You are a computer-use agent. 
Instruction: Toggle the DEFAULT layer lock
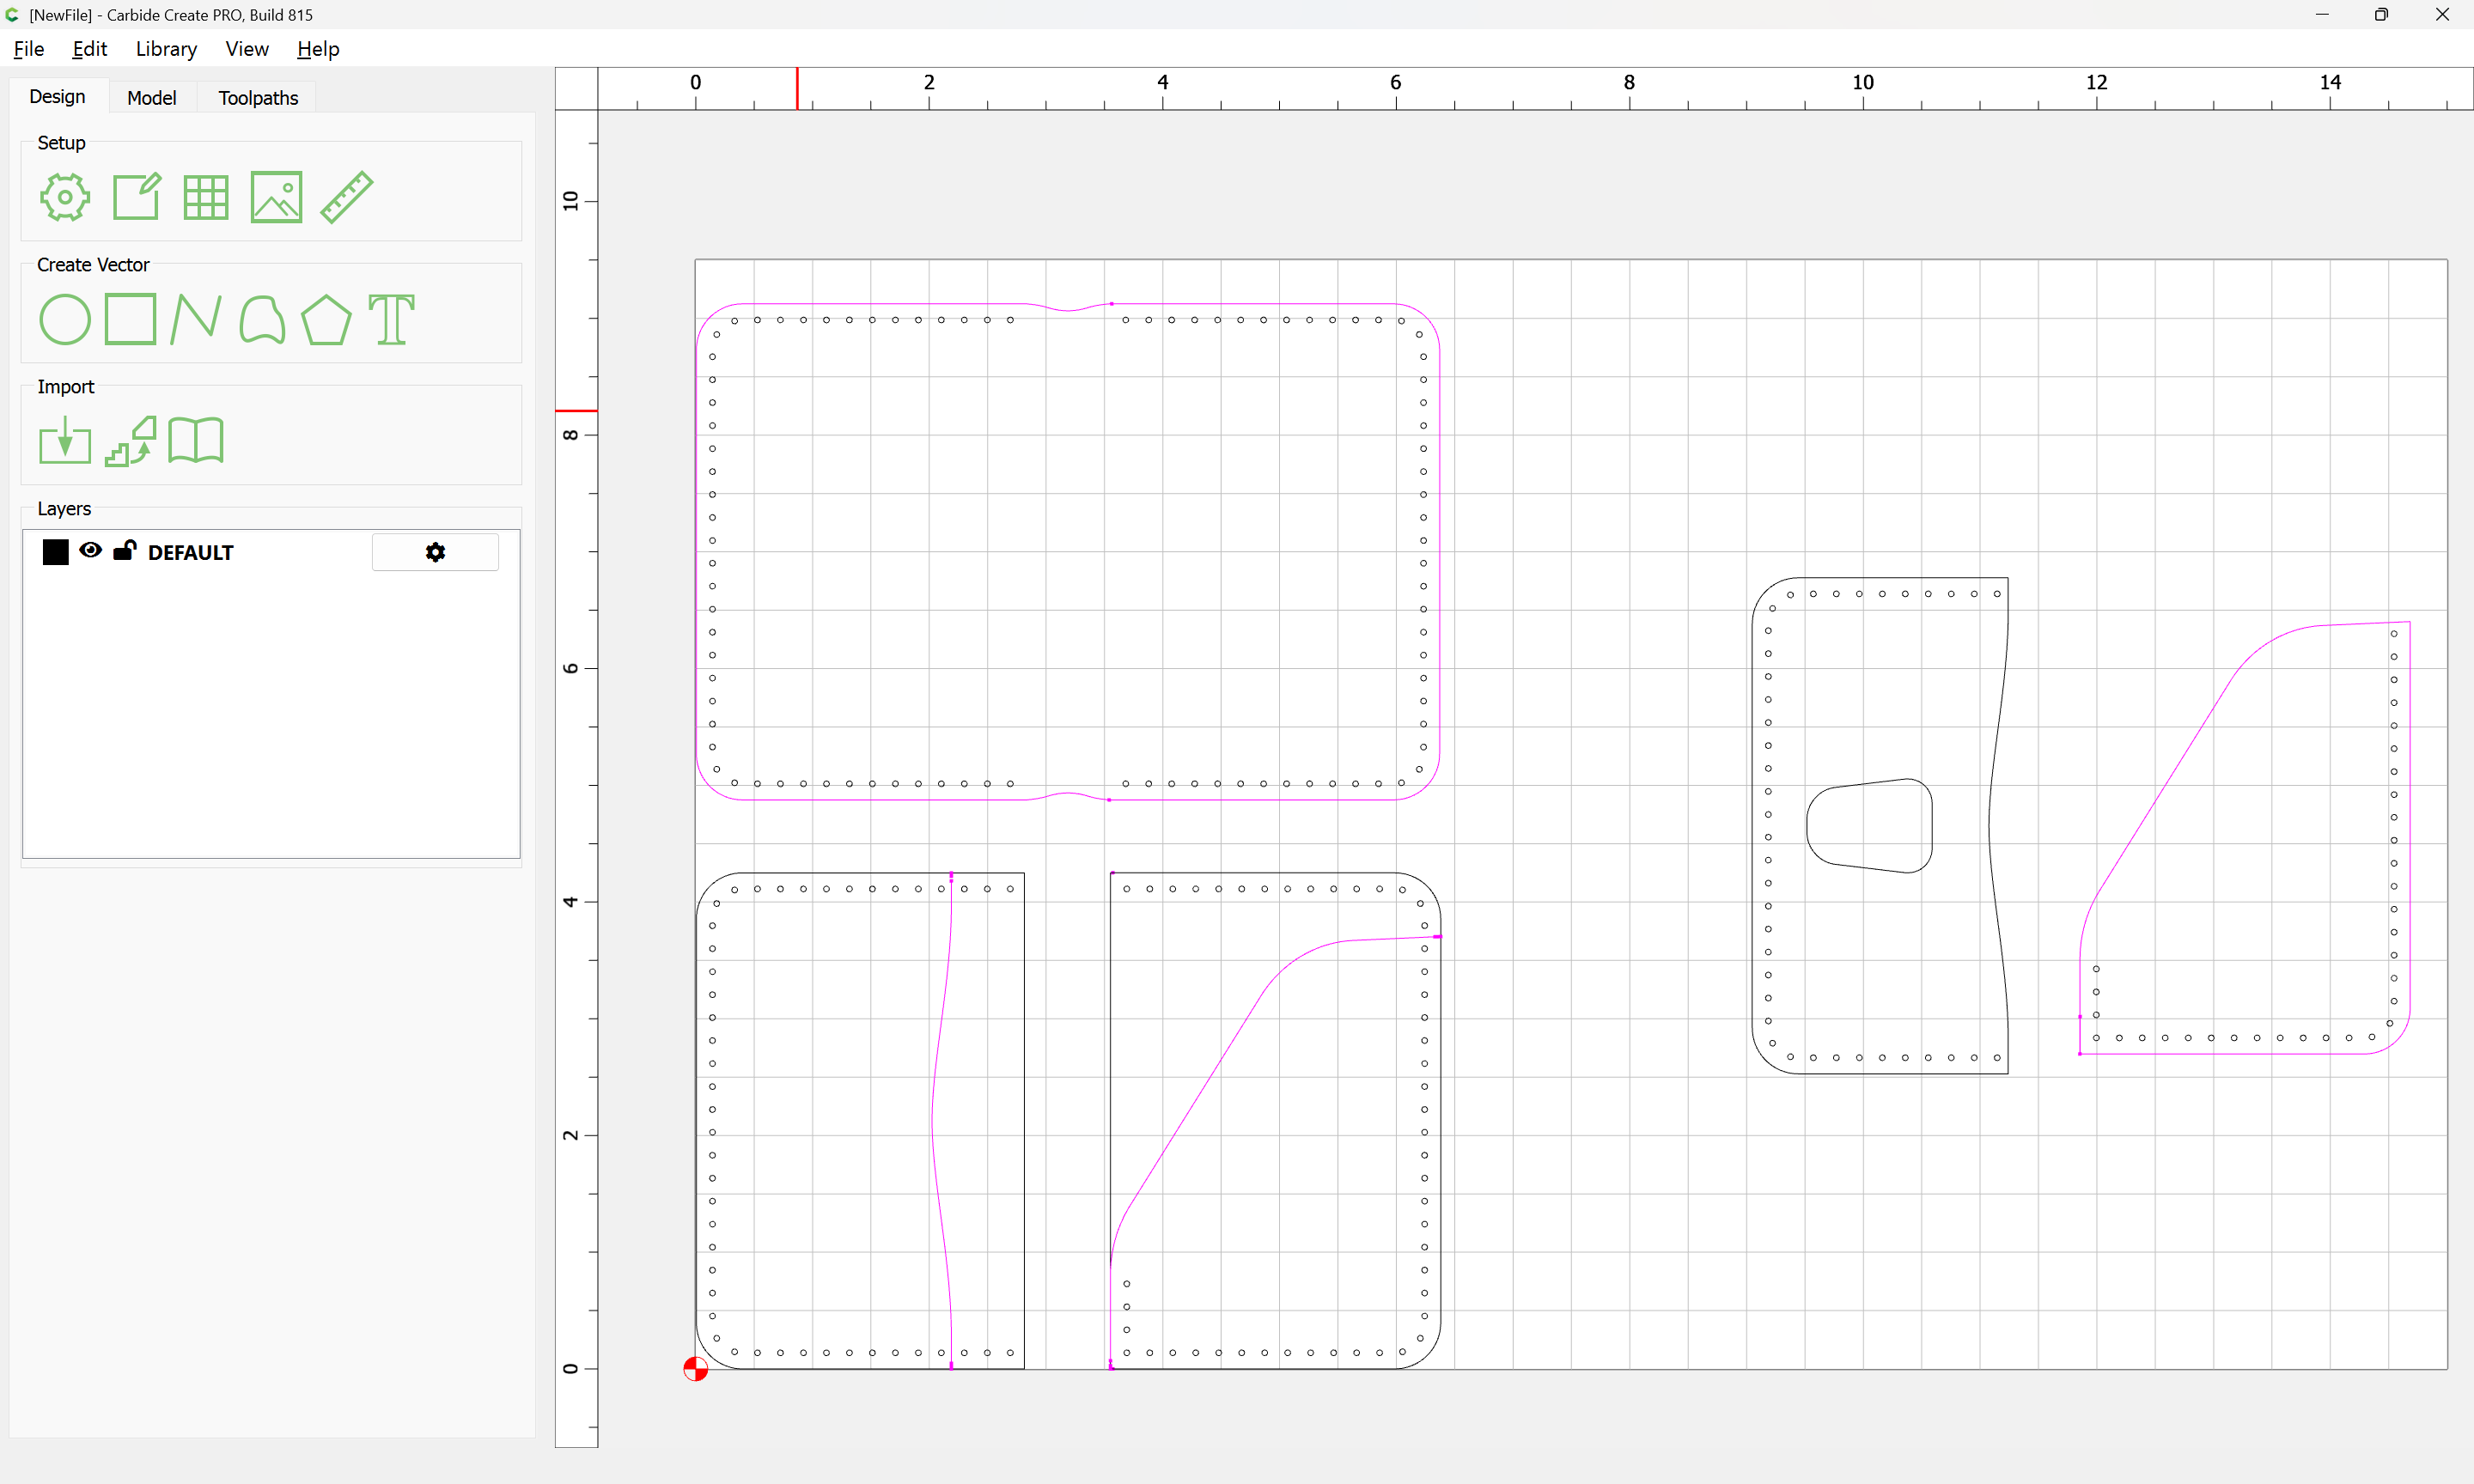[124, 550]
